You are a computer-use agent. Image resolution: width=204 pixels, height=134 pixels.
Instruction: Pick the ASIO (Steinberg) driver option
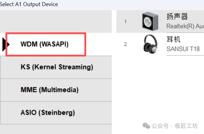[x=48, y=112]
